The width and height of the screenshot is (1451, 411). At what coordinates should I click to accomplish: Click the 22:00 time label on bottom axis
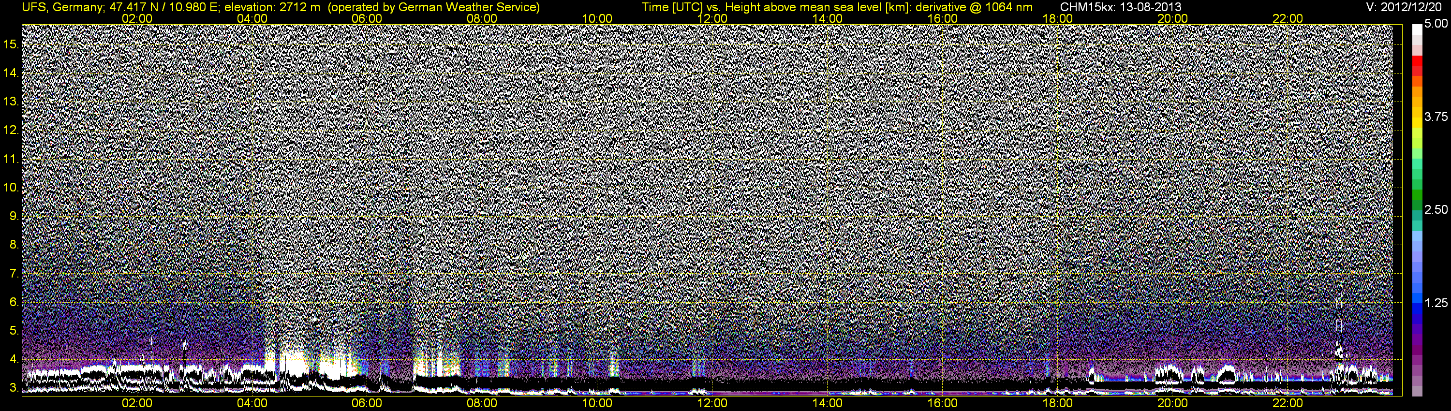pyautogui.click(x=1288, y=403)
